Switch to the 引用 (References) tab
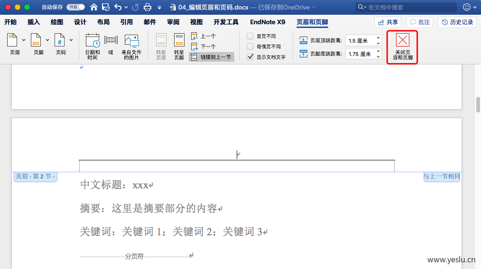The width and height of the screenshot is (481, 269). click(x=127, y=22)
